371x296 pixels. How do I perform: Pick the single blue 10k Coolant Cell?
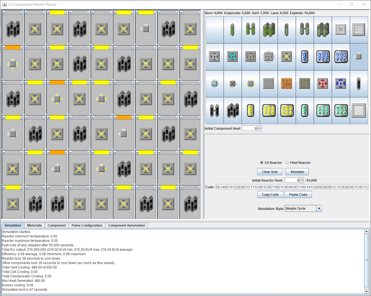tap(305, 57)
